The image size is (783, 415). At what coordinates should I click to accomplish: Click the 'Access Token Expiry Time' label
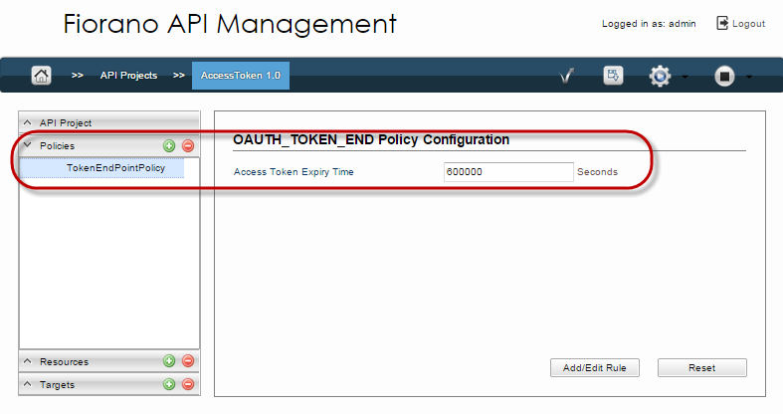[294, 172]
